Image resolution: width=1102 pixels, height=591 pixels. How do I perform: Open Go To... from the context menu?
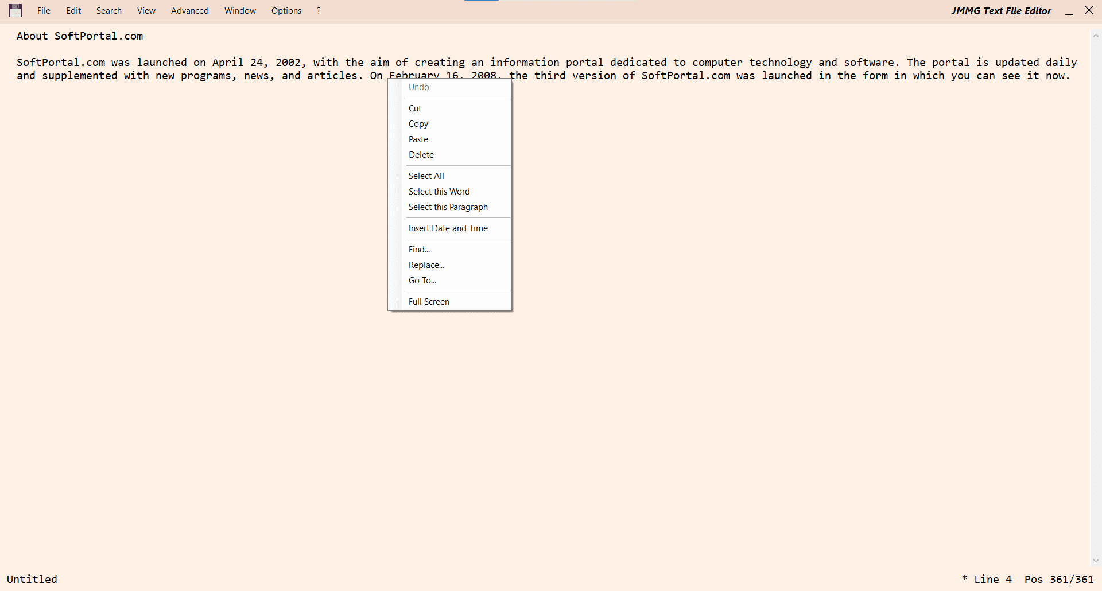click(450, 281)
